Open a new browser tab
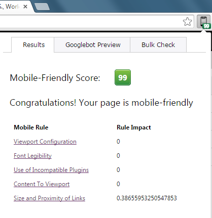 coord(42,7)
